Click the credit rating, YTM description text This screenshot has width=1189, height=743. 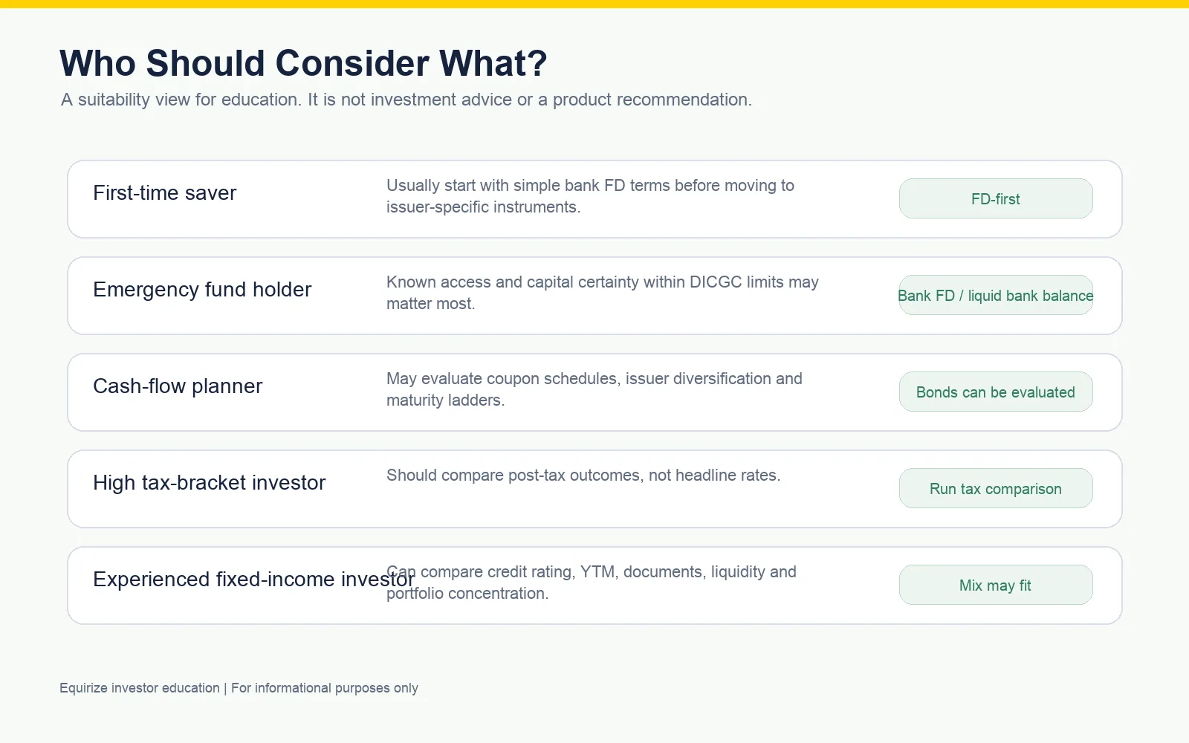click(592, 583)
